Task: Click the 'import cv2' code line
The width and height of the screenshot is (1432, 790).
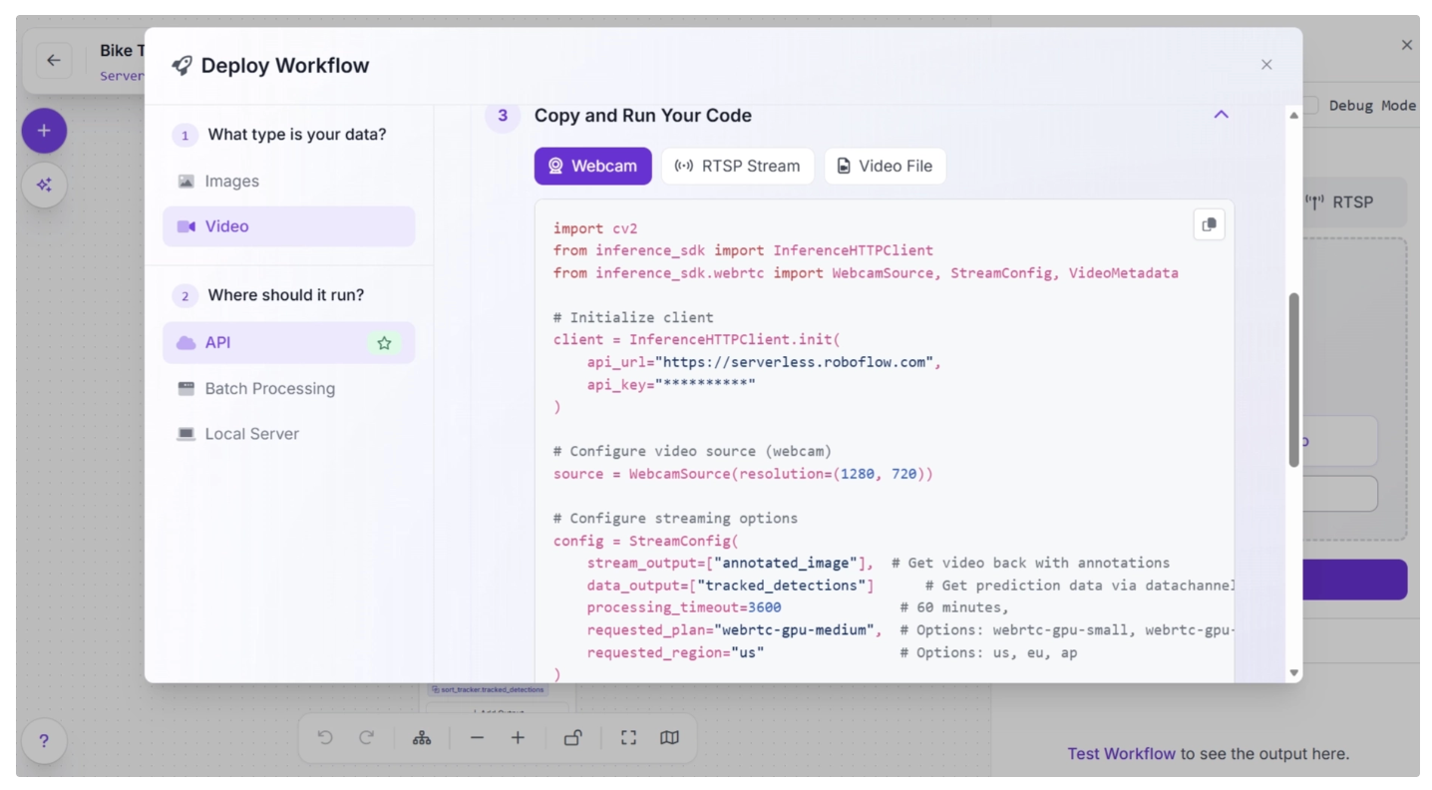Action: tap(595, 228)
